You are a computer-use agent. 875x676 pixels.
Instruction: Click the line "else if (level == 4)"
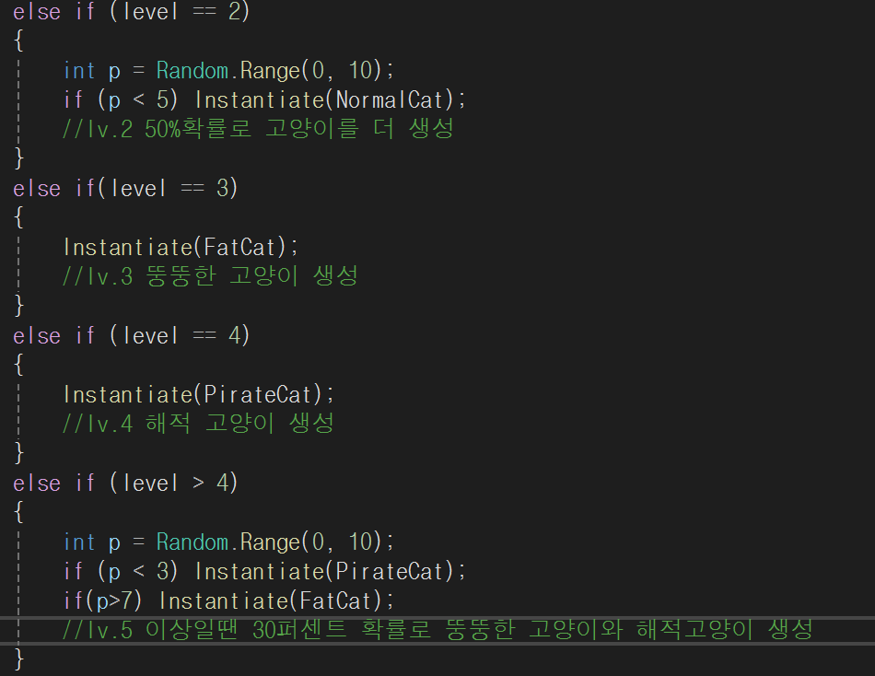click(x=131, y=335)
